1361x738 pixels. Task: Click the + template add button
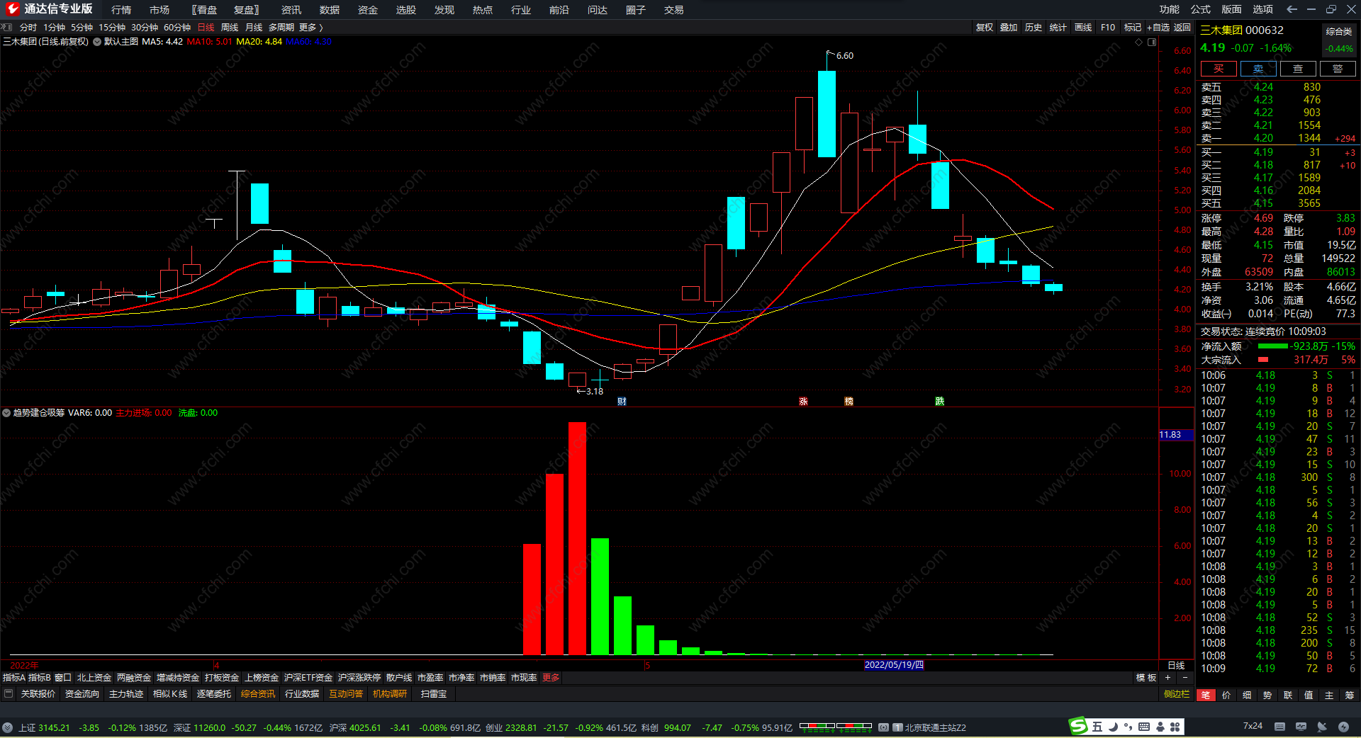click(1168, 678)
